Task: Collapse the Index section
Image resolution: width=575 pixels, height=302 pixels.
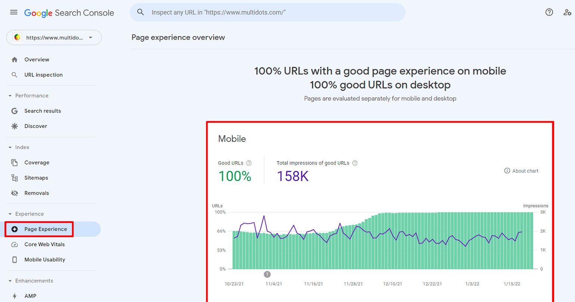Action: click(x=10, y=148)
